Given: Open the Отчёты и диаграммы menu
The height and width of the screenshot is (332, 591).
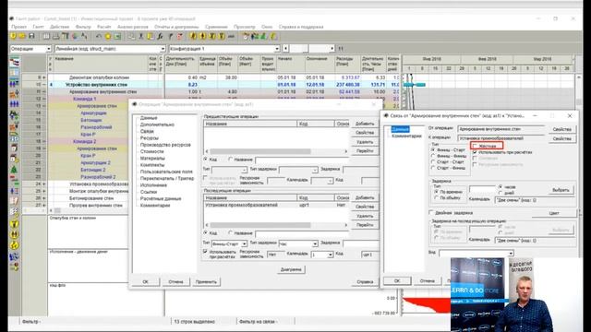Looking at the screenshot, I should tap(176, 27).
